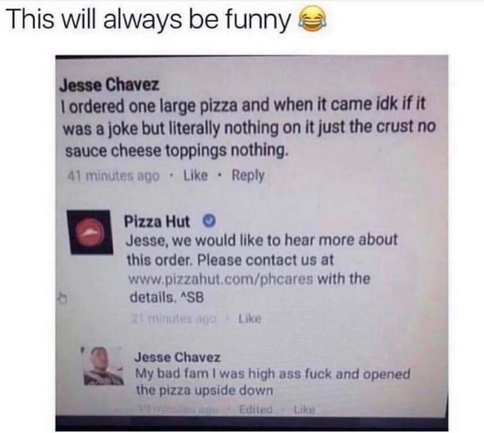Image resolution: width=484 pixels, height=433 pixels.
Task: Open the Pizza Hut page name link
Action: point(157,221)
